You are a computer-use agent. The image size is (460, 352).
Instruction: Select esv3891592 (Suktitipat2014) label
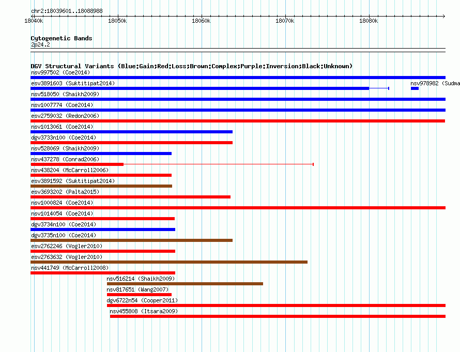(x=73, y=181)
